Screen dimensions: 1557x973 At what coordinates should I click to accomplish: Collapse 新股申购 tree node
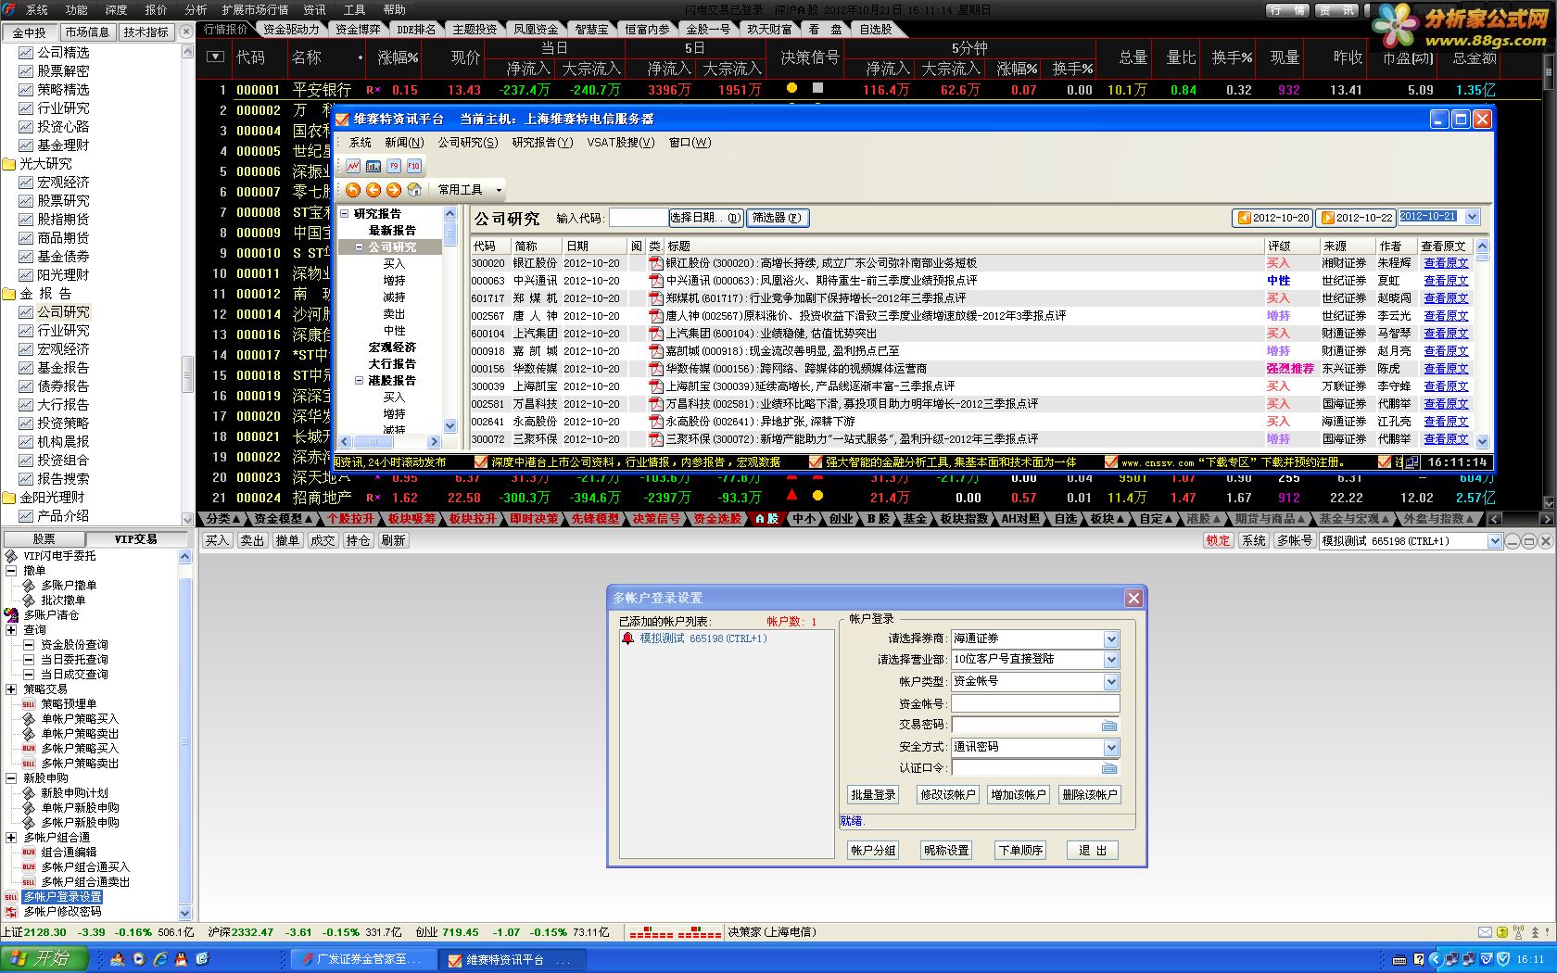[11, 778]
